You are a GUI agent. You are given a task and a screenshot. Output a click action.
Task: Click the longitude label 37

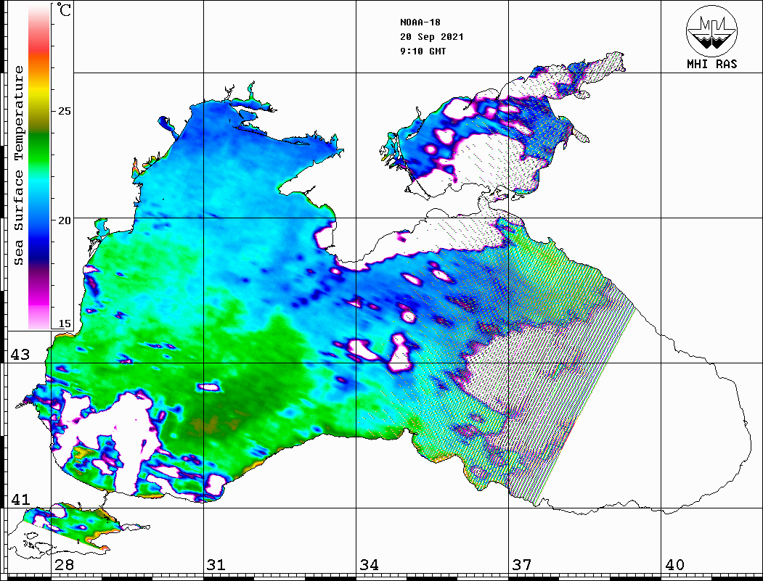[x=522, y=565]
